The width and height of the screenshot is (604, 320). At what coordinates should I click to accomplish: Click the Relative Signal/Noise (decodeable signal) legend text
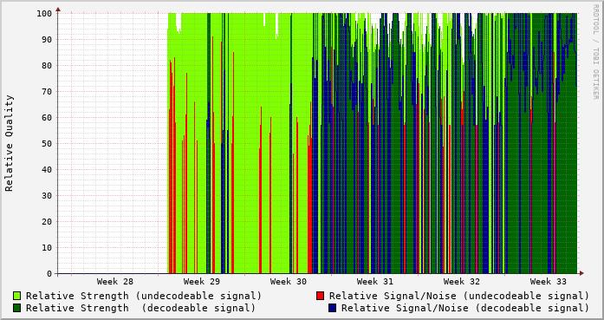[465, 308]
